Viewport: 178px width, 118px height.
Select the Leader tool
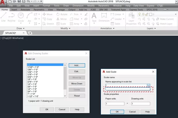coord(116,19)
